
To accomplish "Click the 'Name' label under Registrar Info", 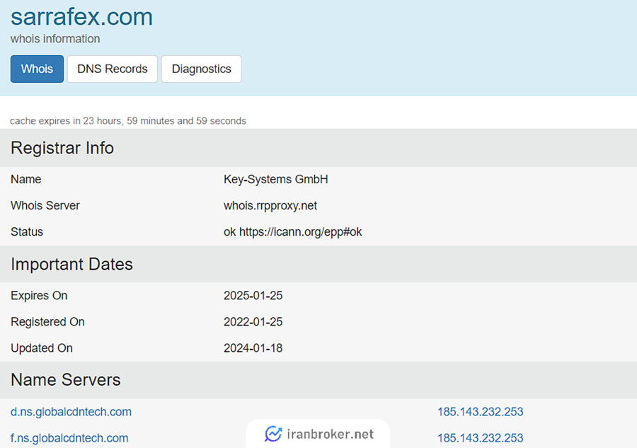I will point(25,179).
